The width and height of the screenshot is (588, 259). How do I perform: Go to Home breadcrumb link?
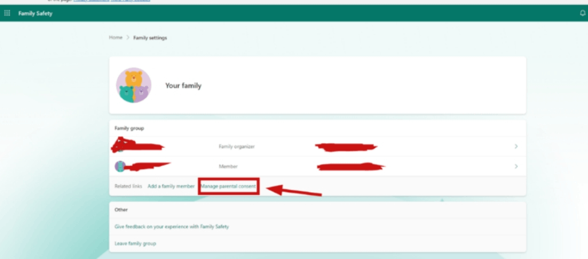(x=116, y=38)
